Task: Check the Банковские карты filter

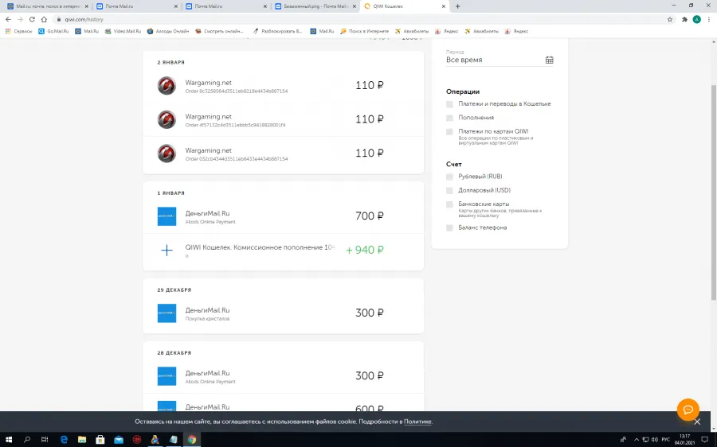Action: point(449,204)
